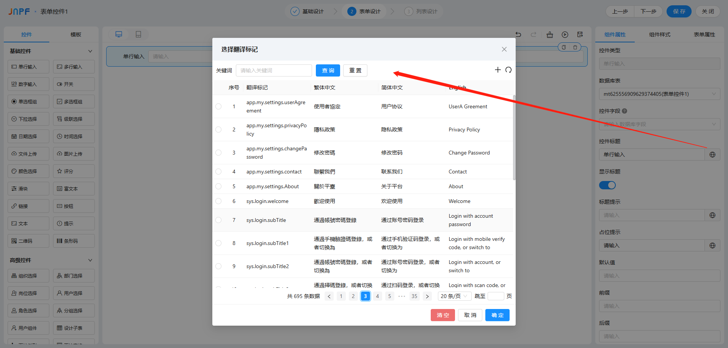Click the 查询 search button
The height and width of the screenshot is (348, 728).
328,70
